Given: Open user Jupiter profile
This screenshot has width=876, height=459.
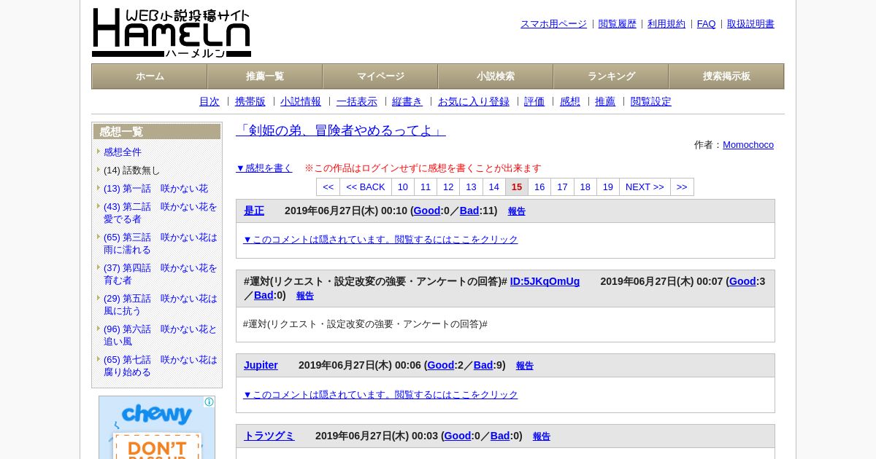Looking at the screenshot, I should pyautogui.click(x=261, y=365).
